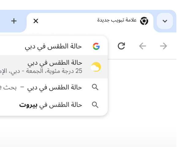Choose the حالة الطقس في دبي search suggestion
Screen dimensions: 196x147
coord(55,87)
